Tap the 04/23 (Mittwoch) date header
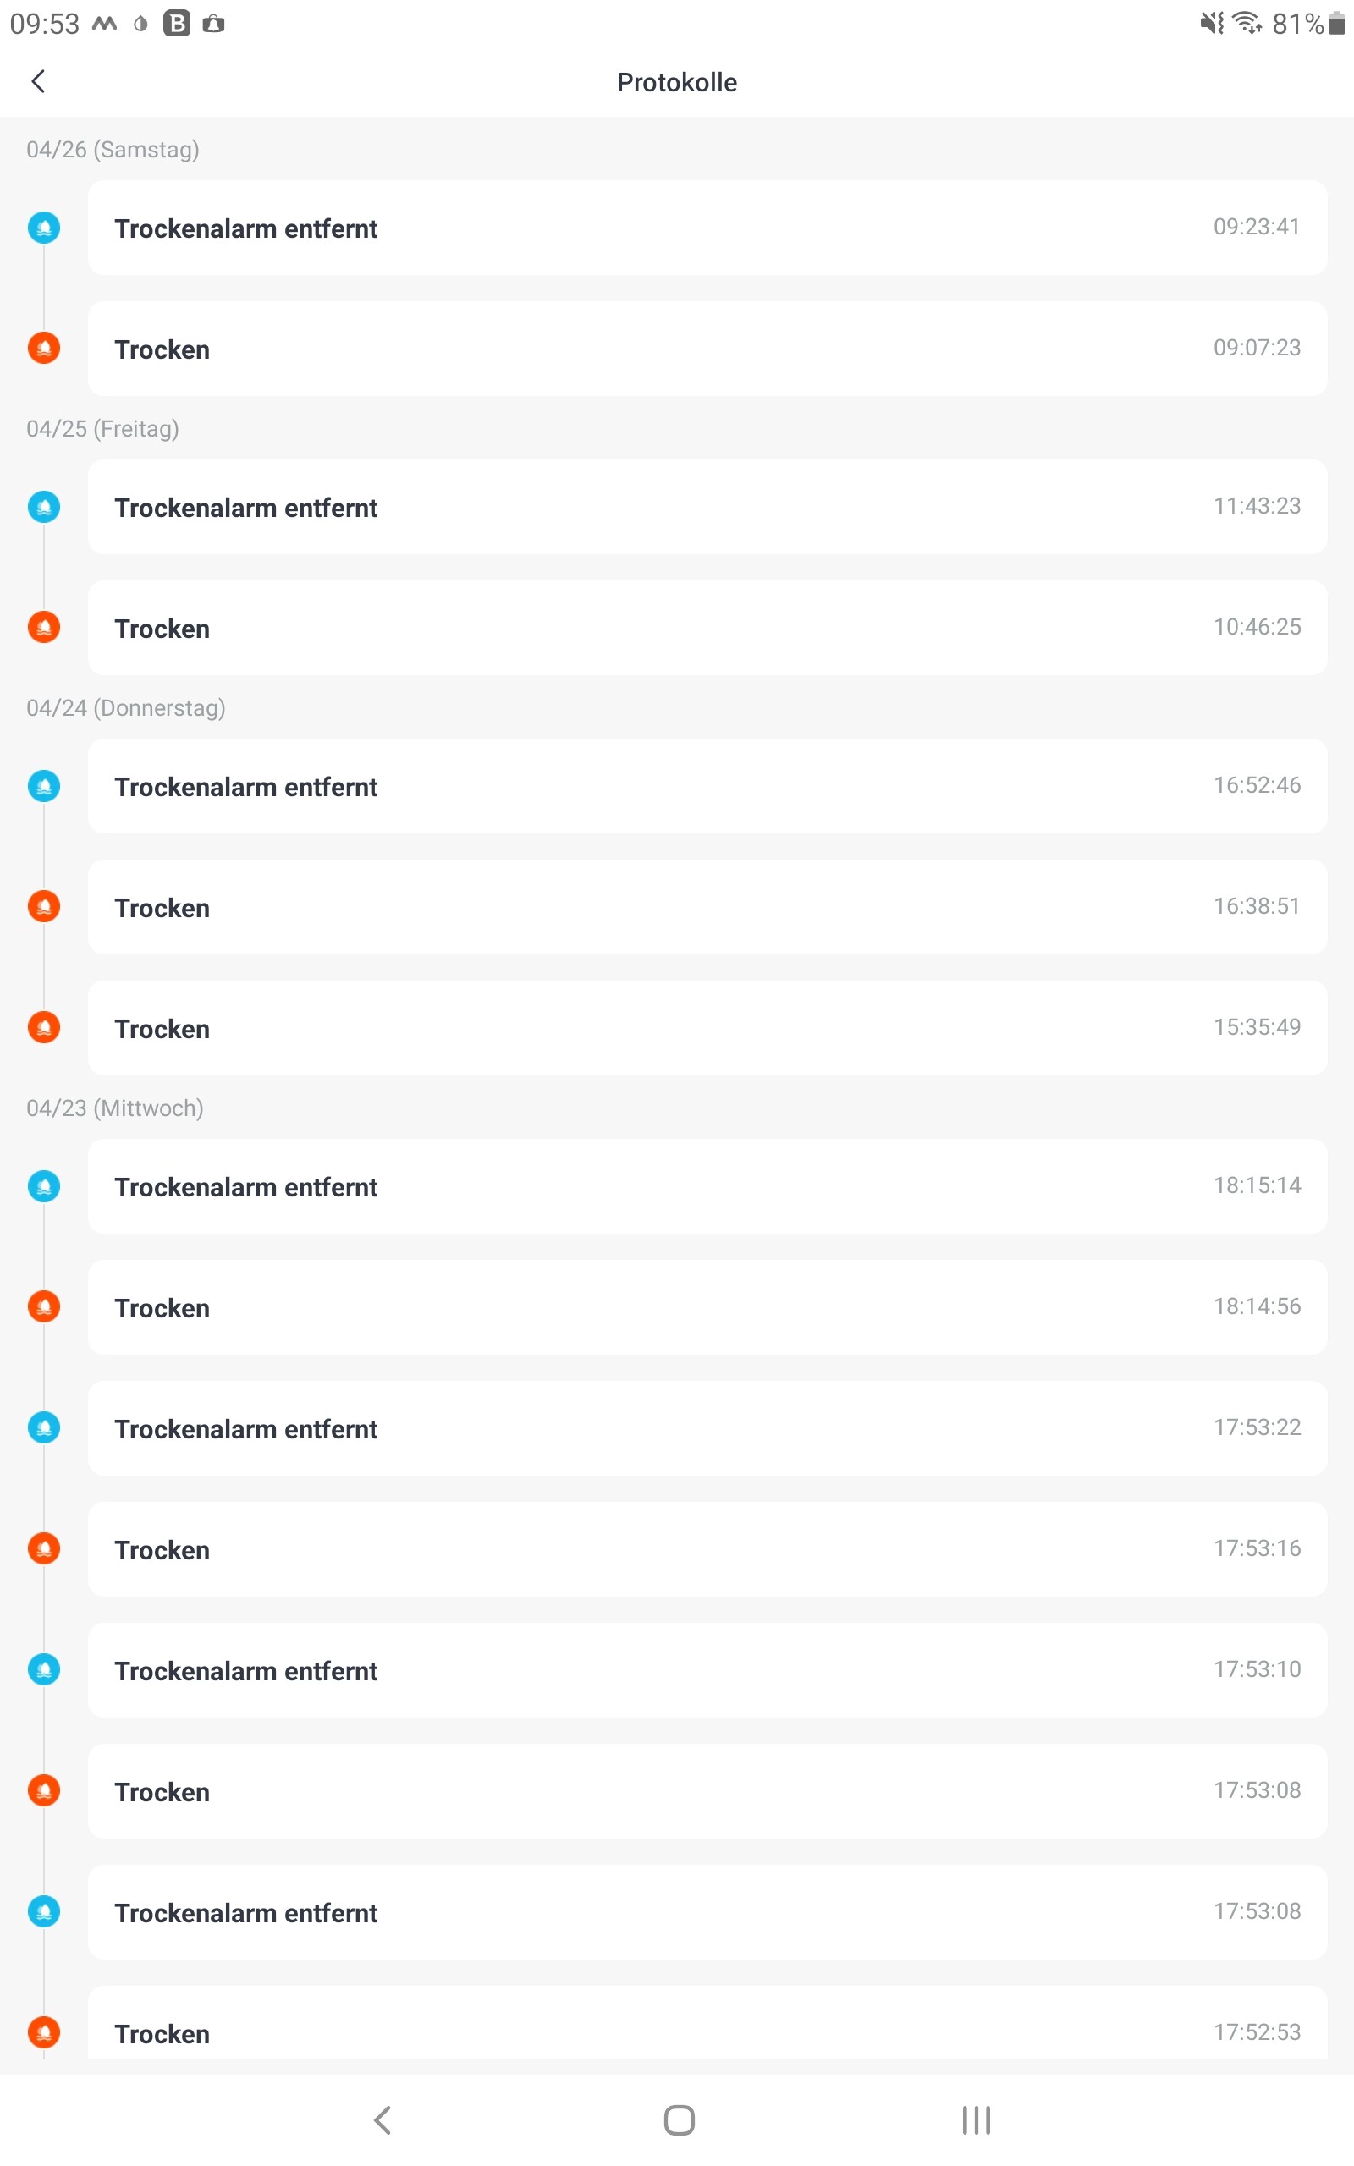This screenshot has width=1354, height=2166. pyautogui.click(x=116, y=1108)
